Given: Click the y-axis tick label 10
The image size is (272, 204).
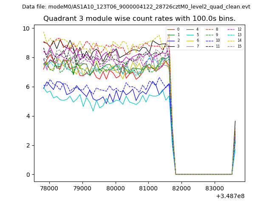Looking at the screenshot, I should (x=26, y=28).
